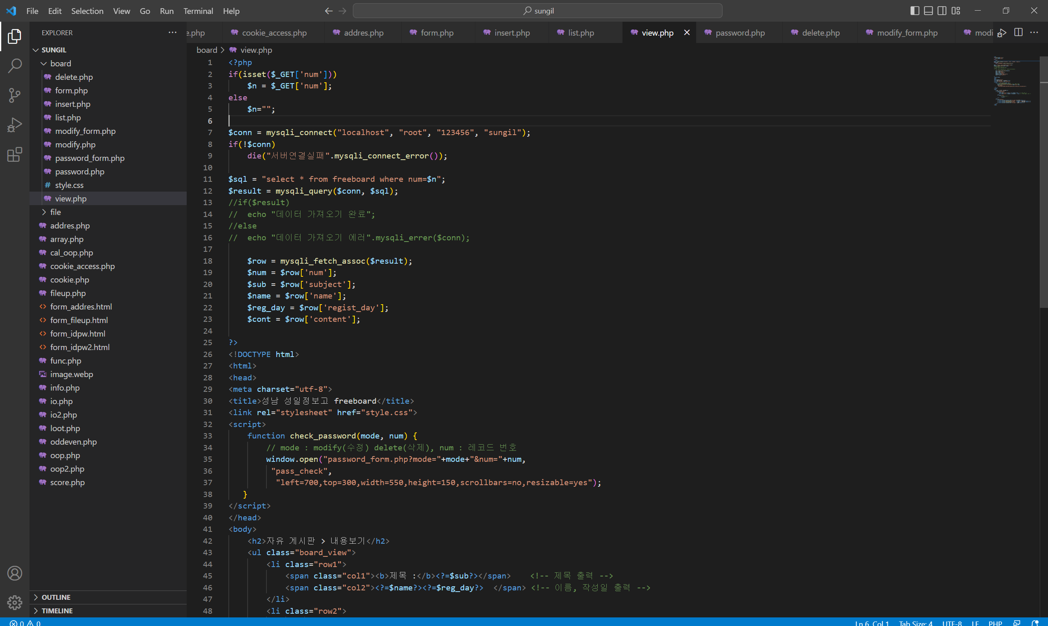This screenshot has height=626, width=1048.
Task: Open Run and Debug view
Action: coord(15,125)
